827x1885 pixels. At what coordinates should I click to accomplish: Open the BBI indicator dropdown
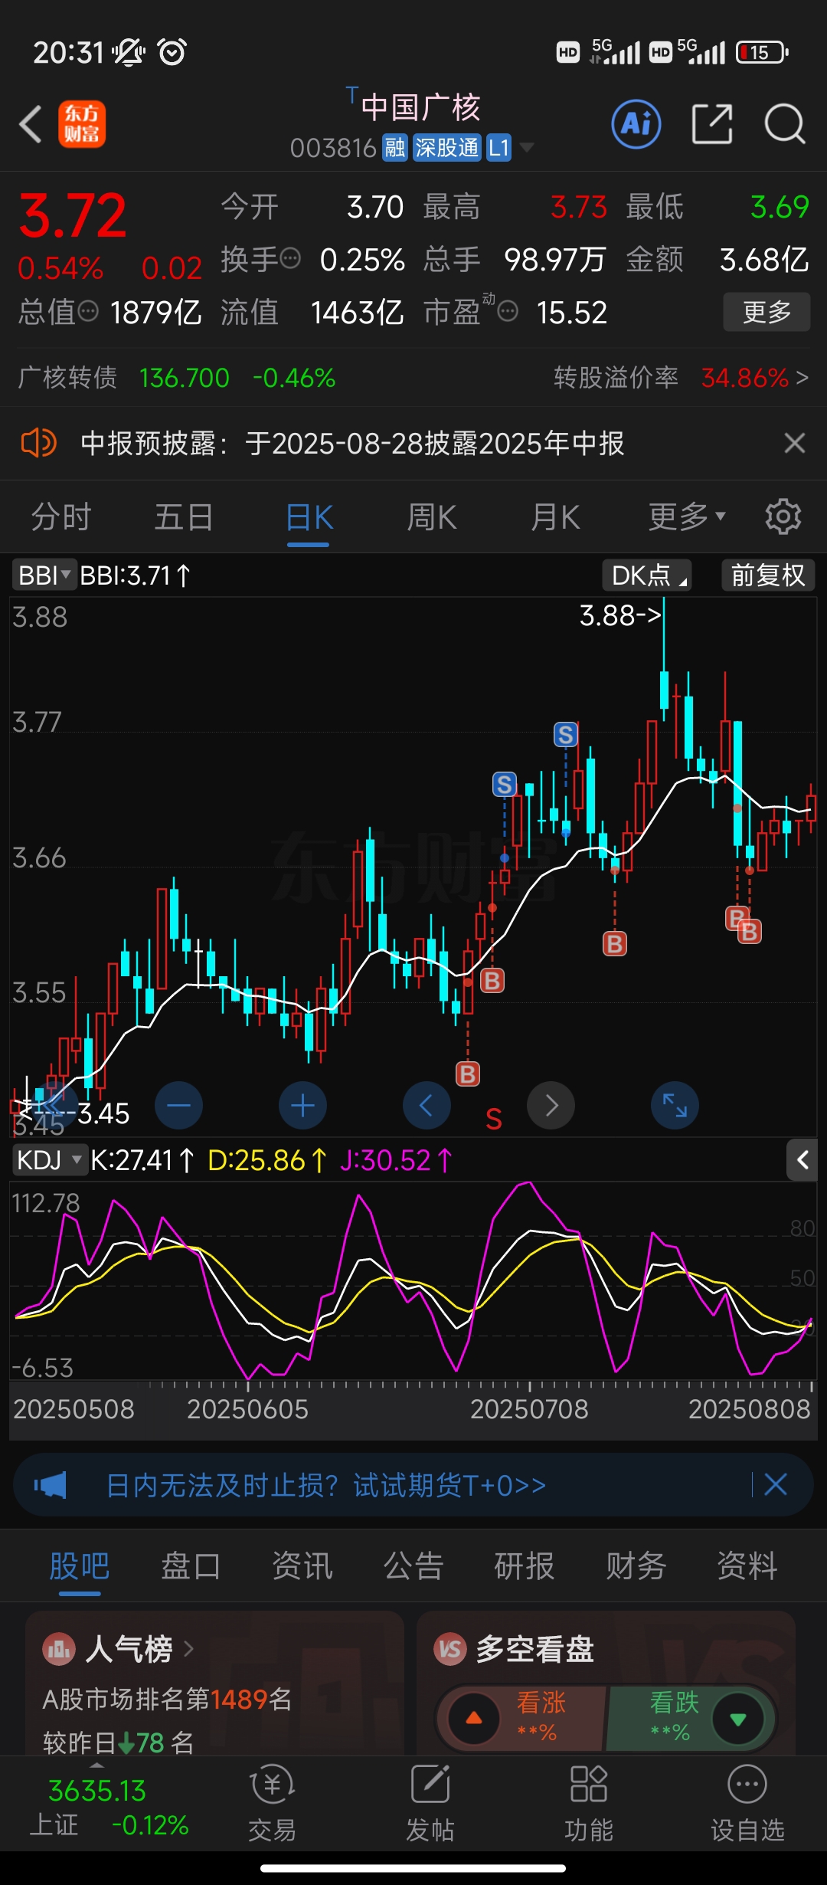point(44,575)
